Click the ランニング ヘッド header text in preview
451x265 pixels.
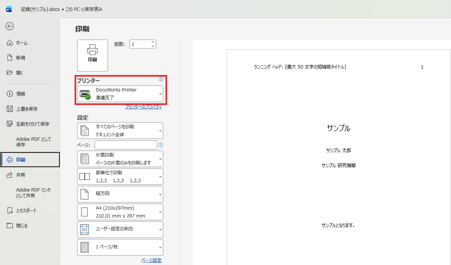[x=299, y=67]
